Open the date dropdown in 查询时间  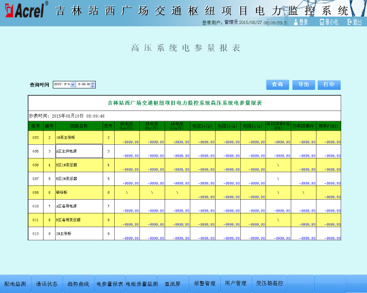tap(72, 85)
